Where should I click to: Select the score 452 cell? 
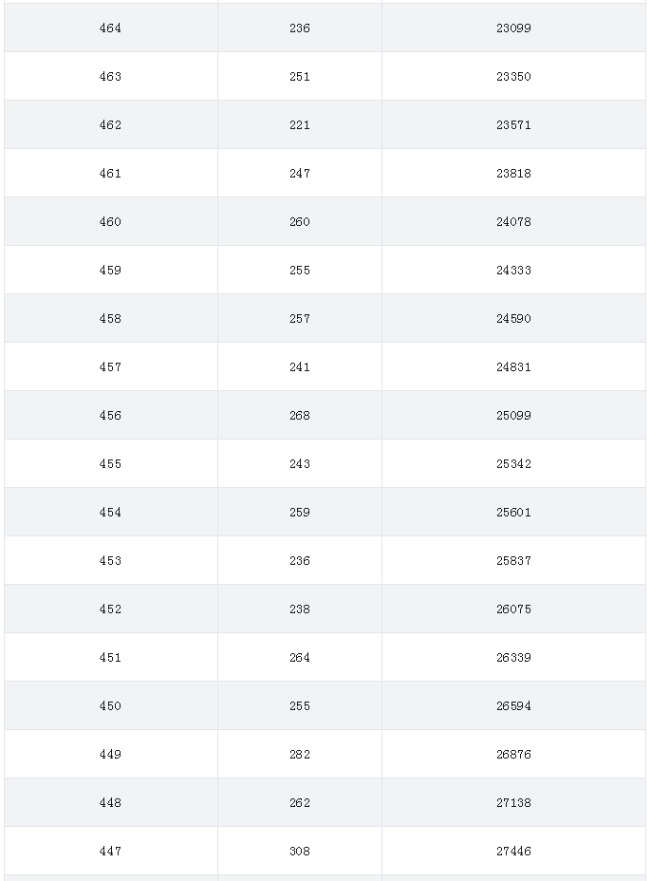tap(110, 609)
